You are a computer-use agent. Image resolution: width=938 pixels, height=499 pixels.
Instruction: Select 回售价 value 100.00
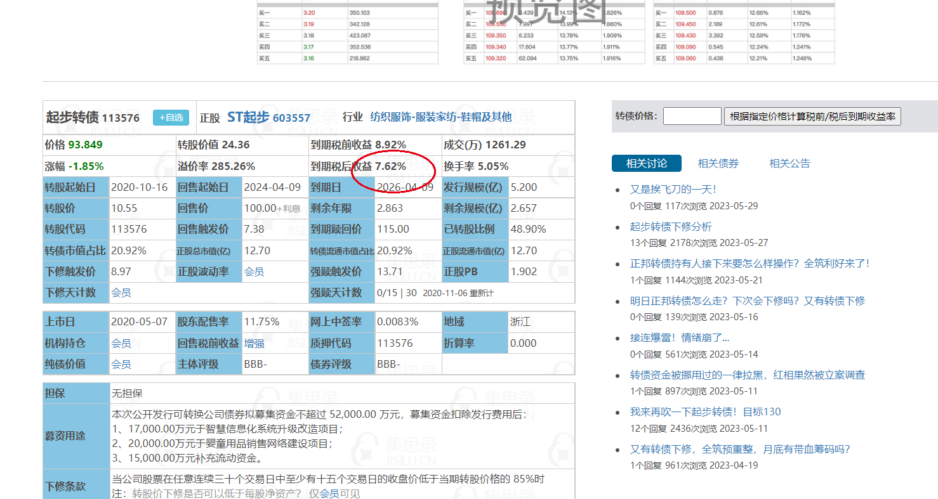pos(260,208)
